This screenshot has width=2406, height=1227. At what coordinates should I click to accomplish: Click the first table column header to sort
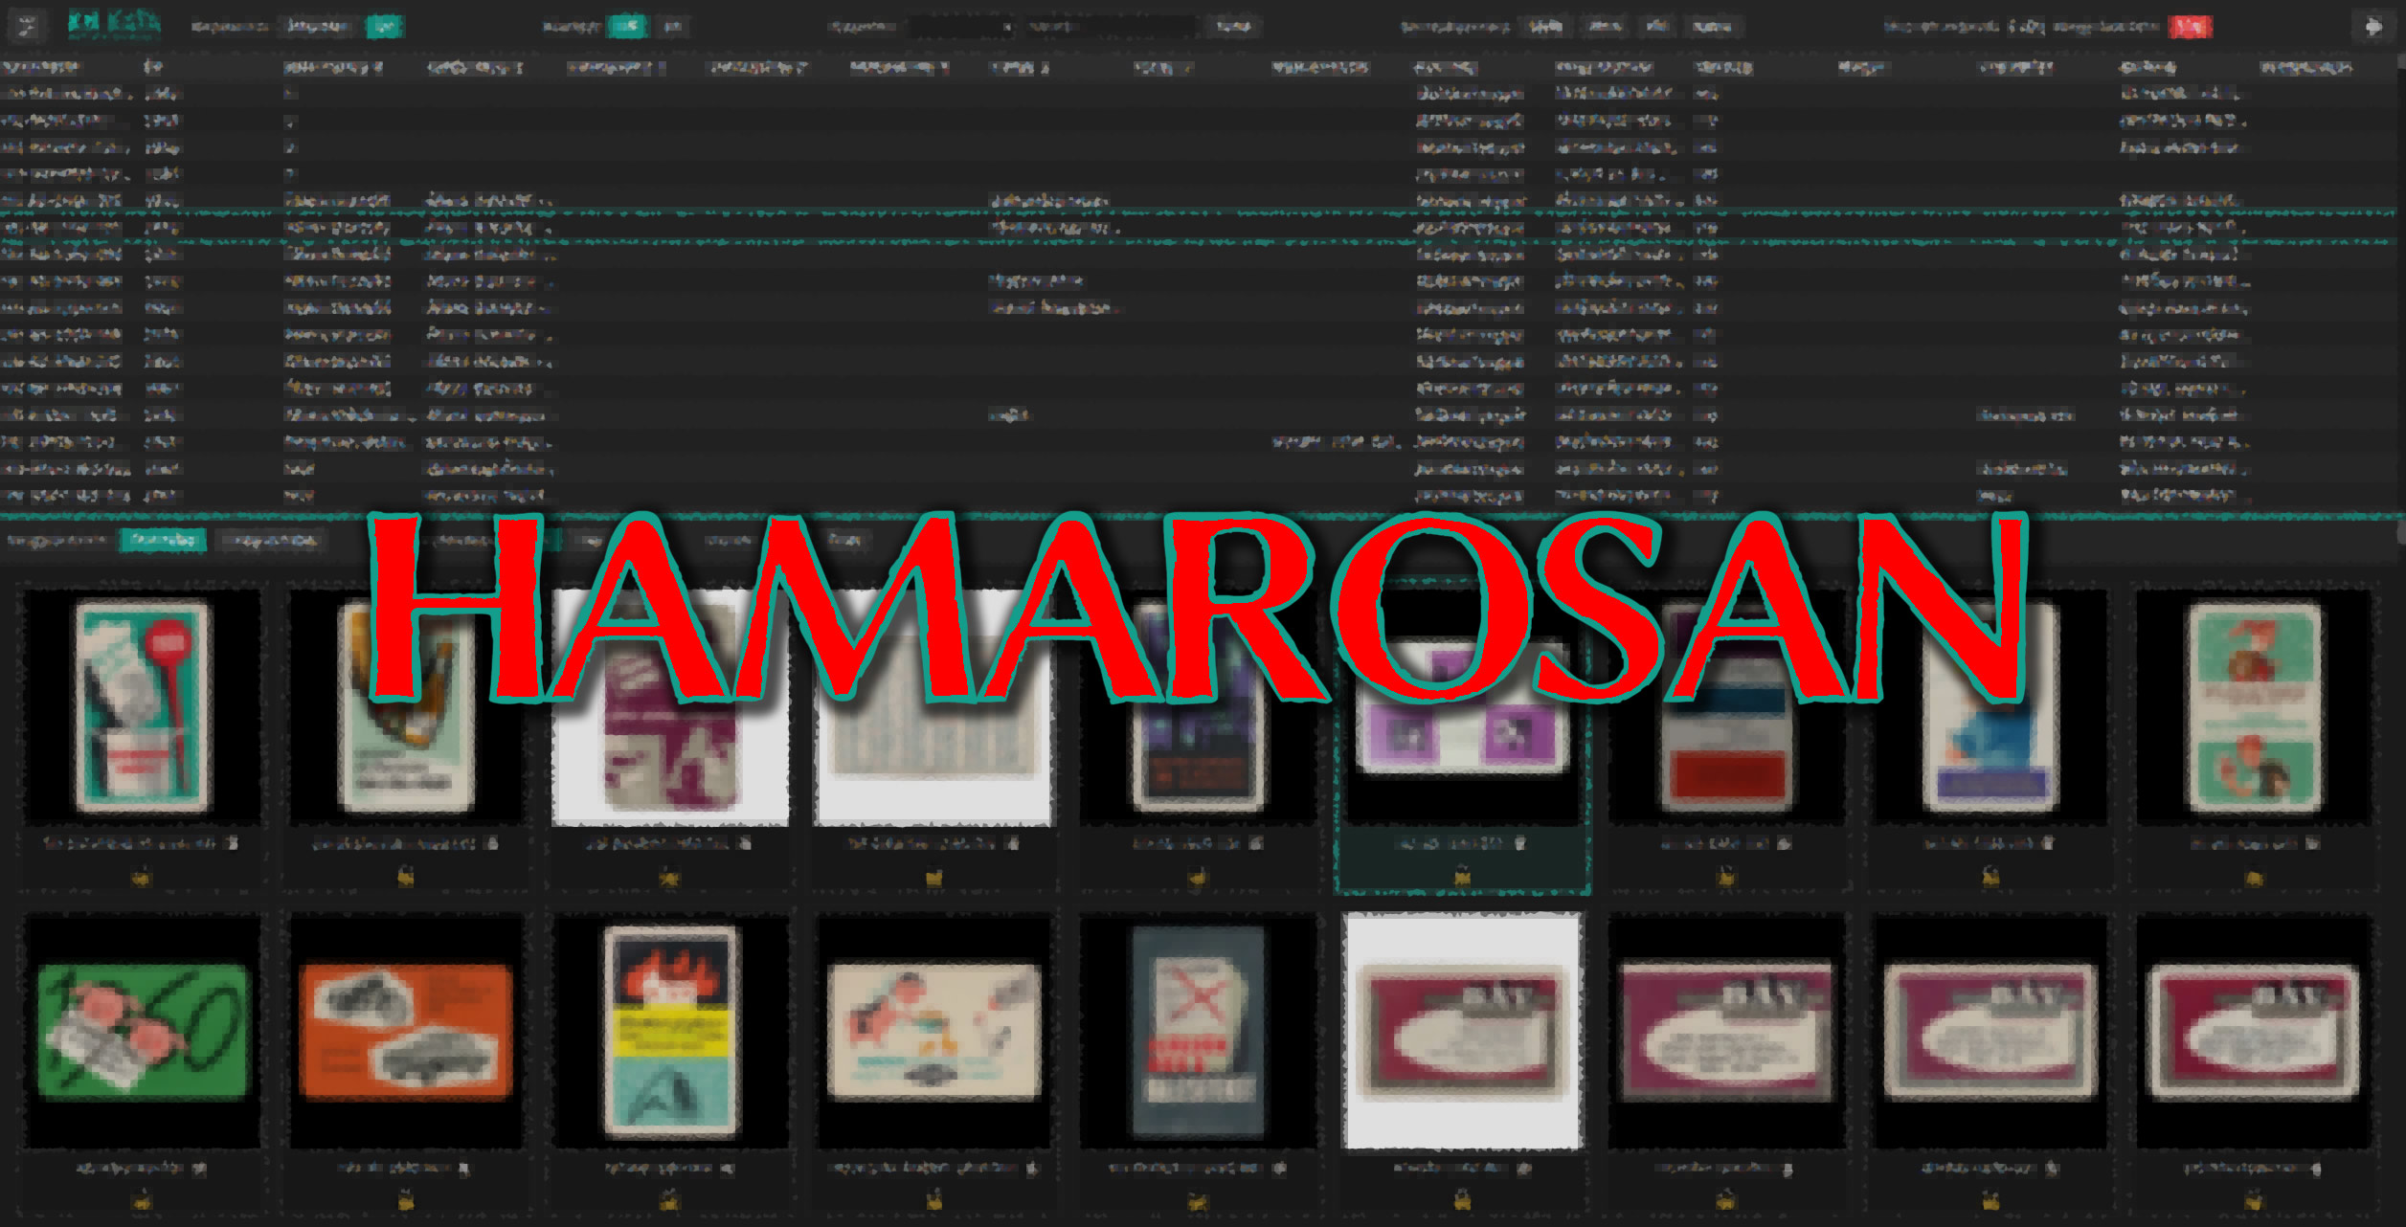click(x=40, y=68)
